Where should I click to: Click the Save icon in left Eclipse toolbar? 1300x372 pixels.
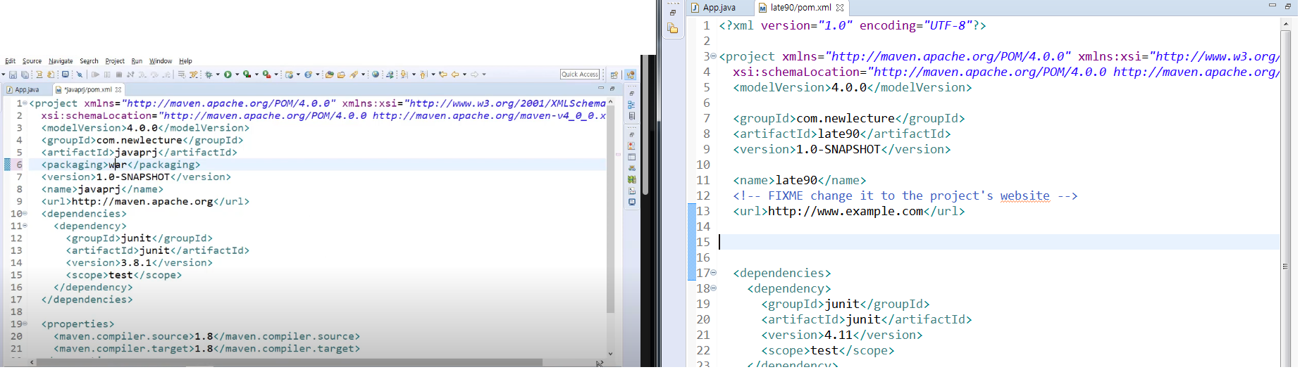tap(13, 75)
